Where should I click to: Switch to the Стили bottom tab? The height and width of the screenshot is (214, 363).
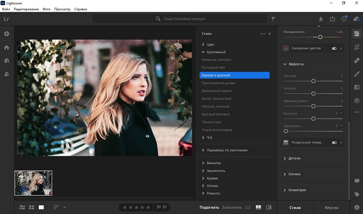tap(295, 208)
